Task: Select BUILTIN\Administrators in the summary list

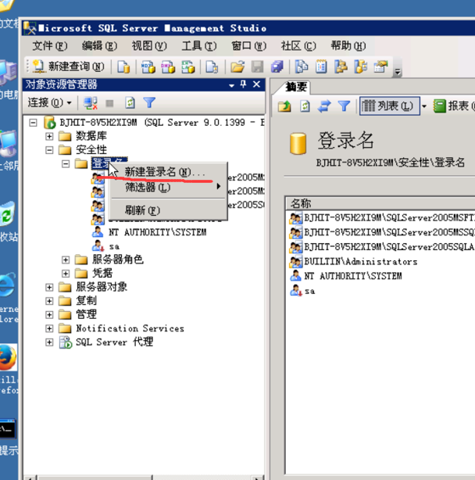Action: pyautogui.click(x=361, y=262)
